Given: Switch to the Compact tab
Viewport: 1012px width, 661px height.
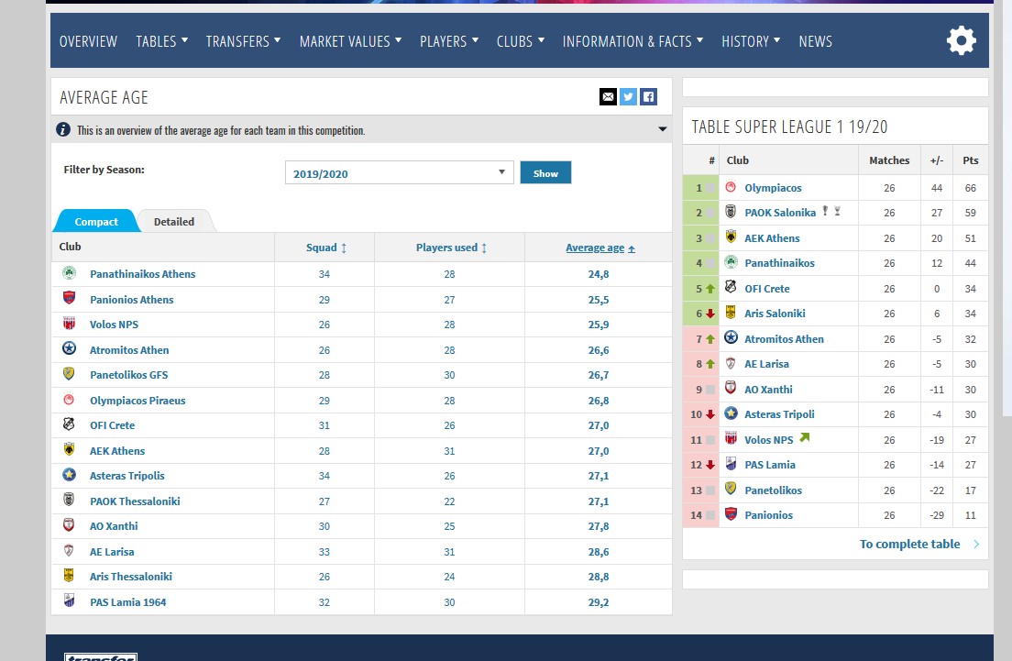Looking at the screenshot, I should (96, 222).
